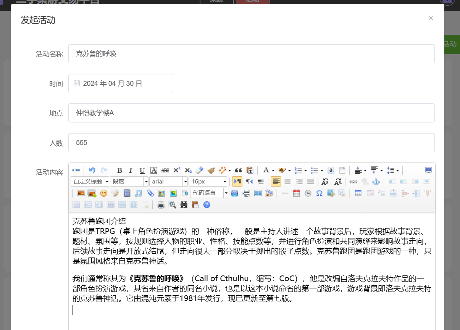The width and height of the screenshot is (460, 330).
Task: Open the paragraph top spacing dropdown
Action: point(365,171)
